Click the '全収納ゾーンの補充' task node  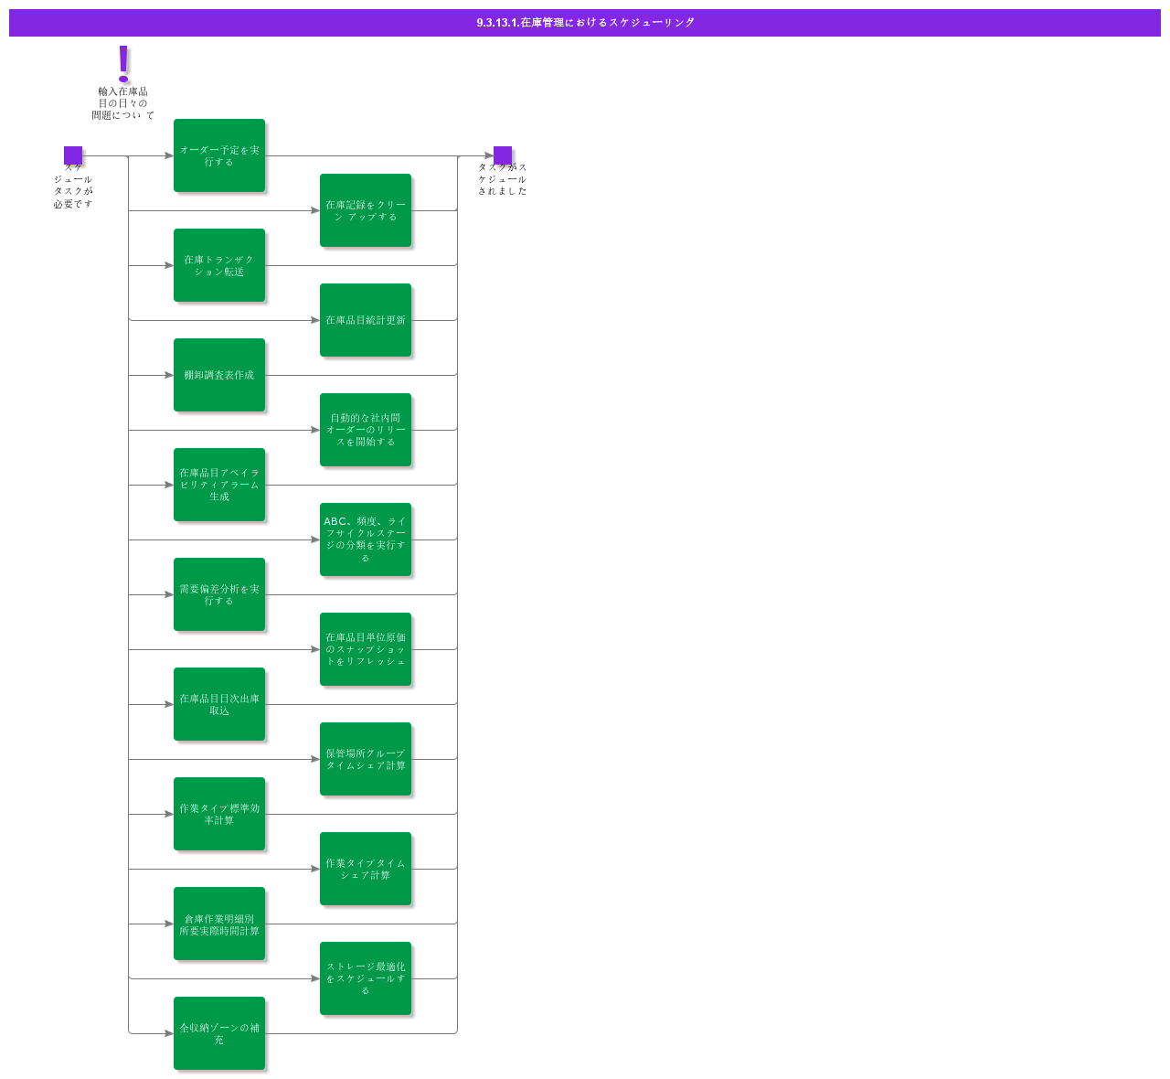pos(219,1033)
